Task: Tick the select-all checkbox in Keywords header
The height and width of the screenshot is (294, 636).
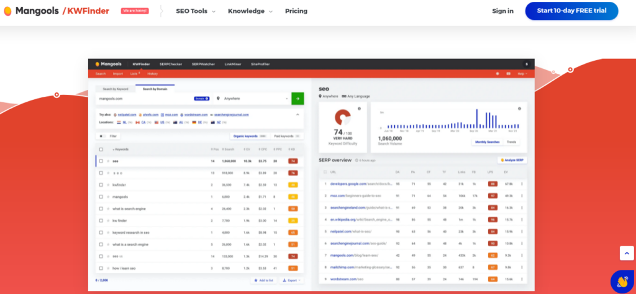Action: pos(101,149)
